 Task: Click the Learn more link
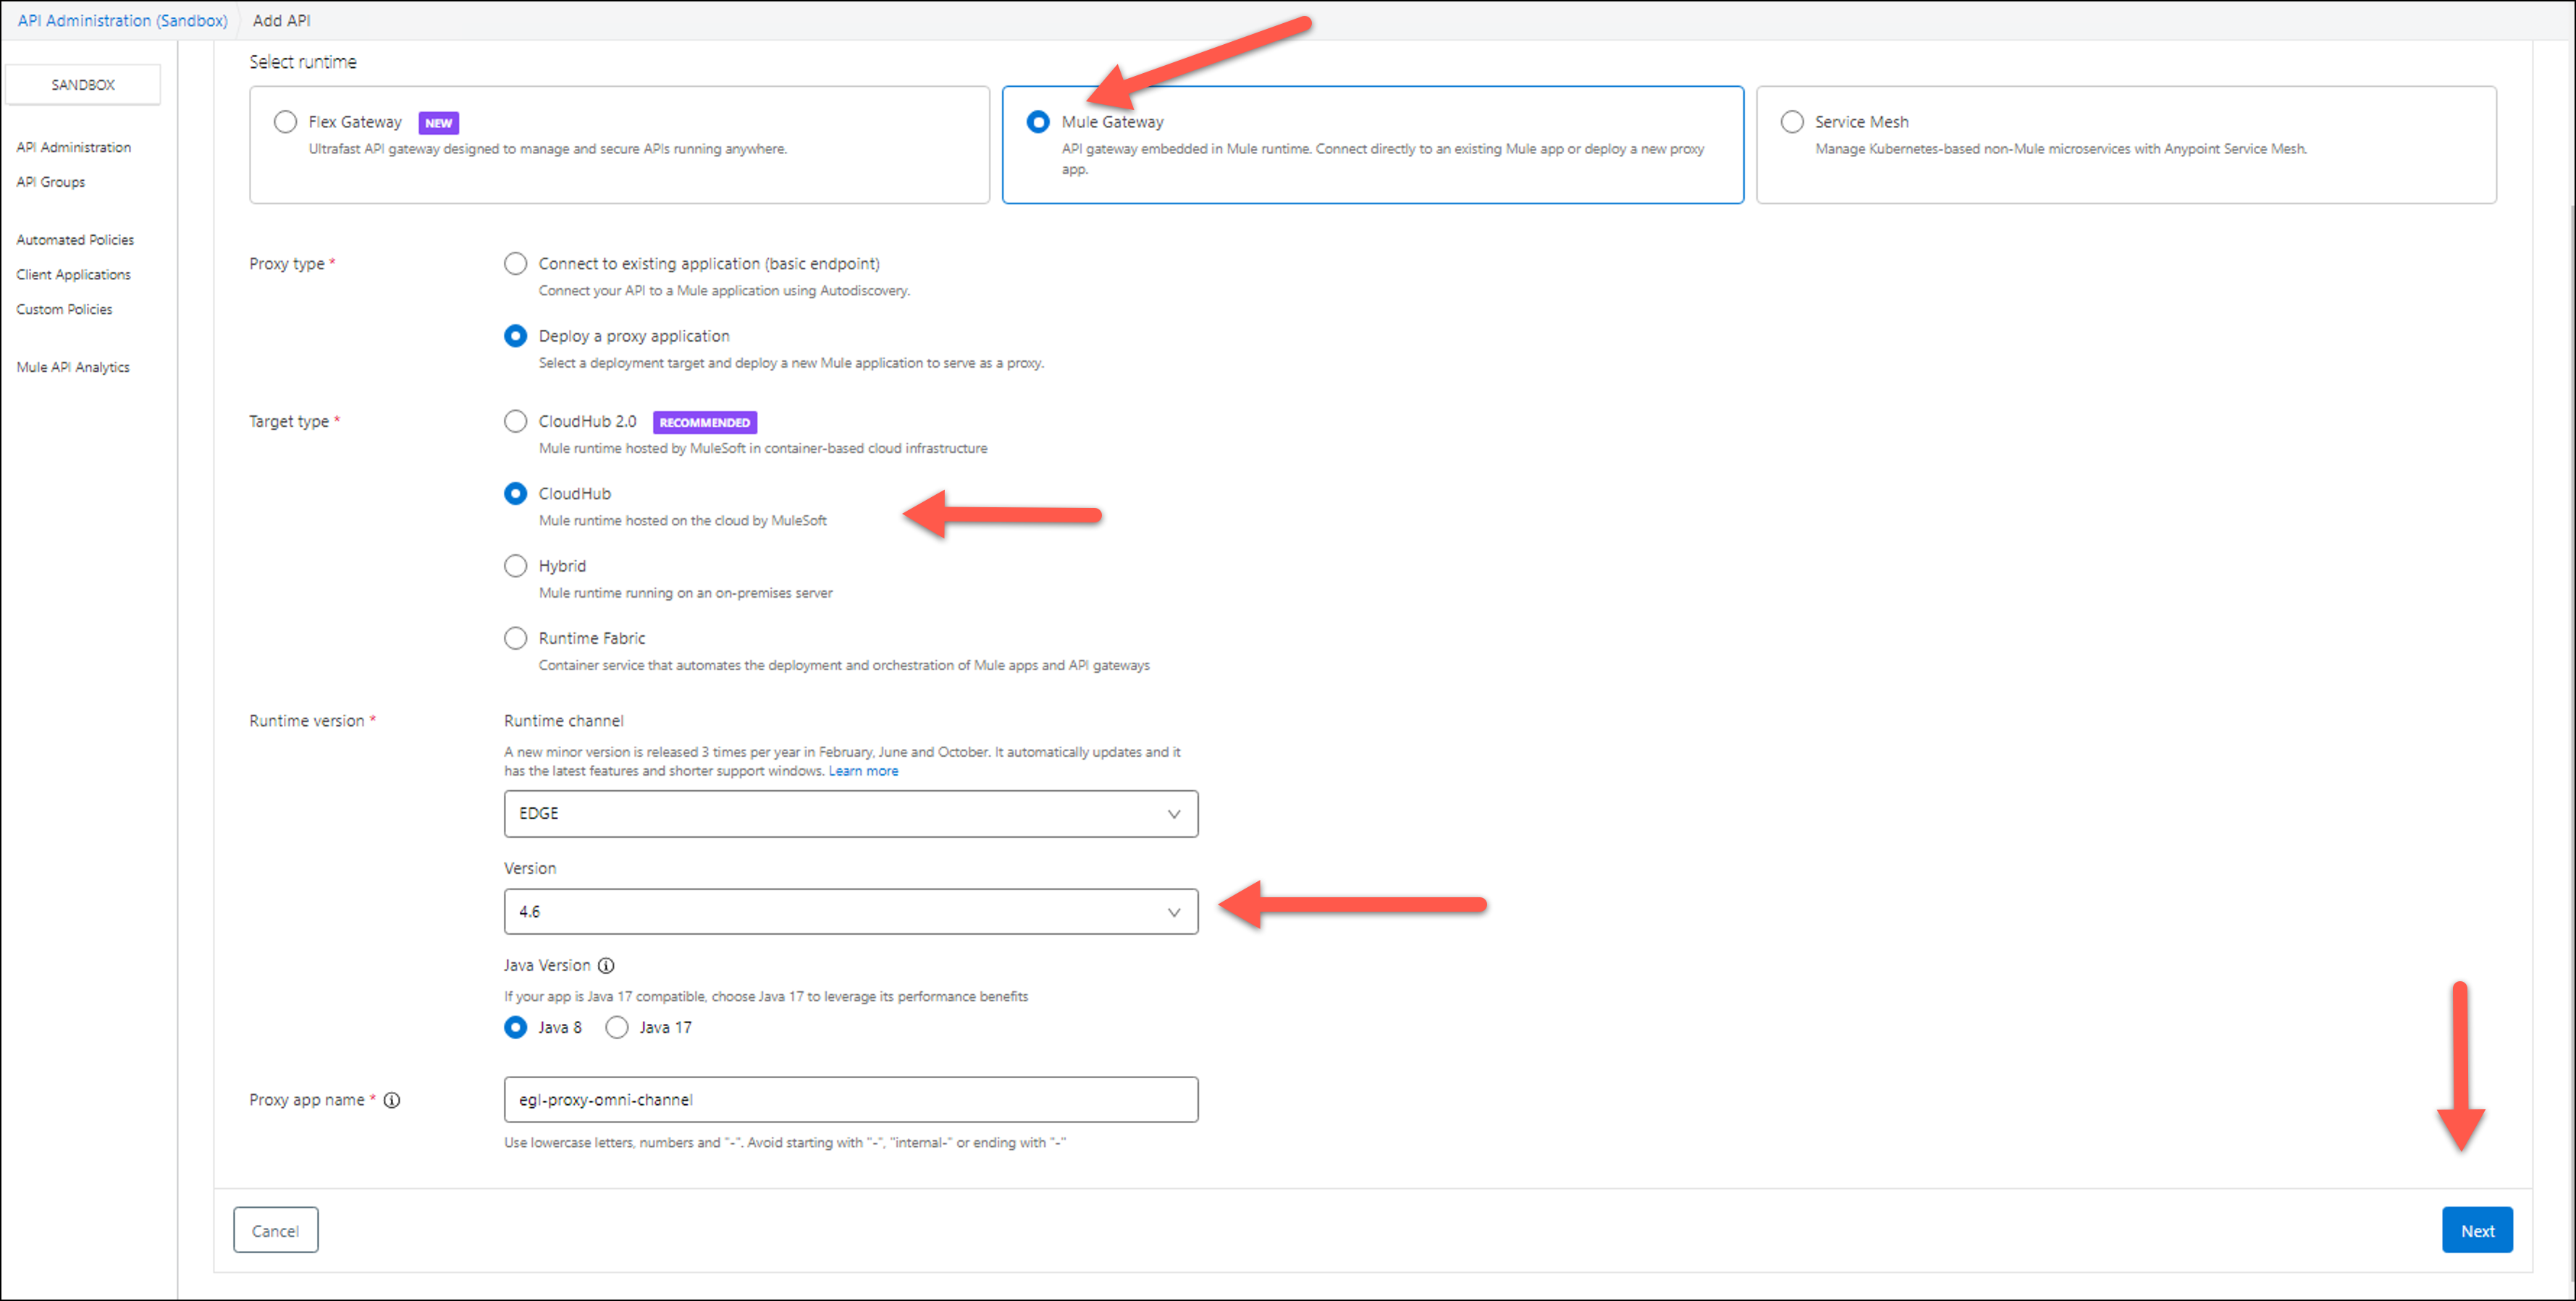click(x=863, y=771)
